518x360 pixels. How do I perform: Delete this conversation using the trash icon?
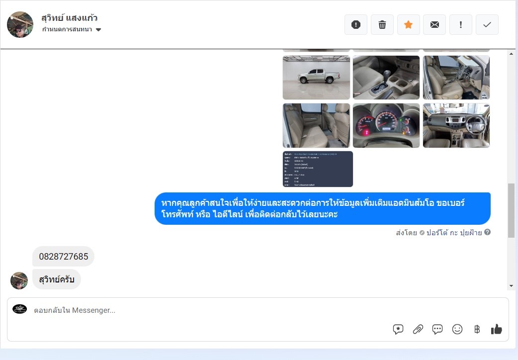click(x=382, y=25)
